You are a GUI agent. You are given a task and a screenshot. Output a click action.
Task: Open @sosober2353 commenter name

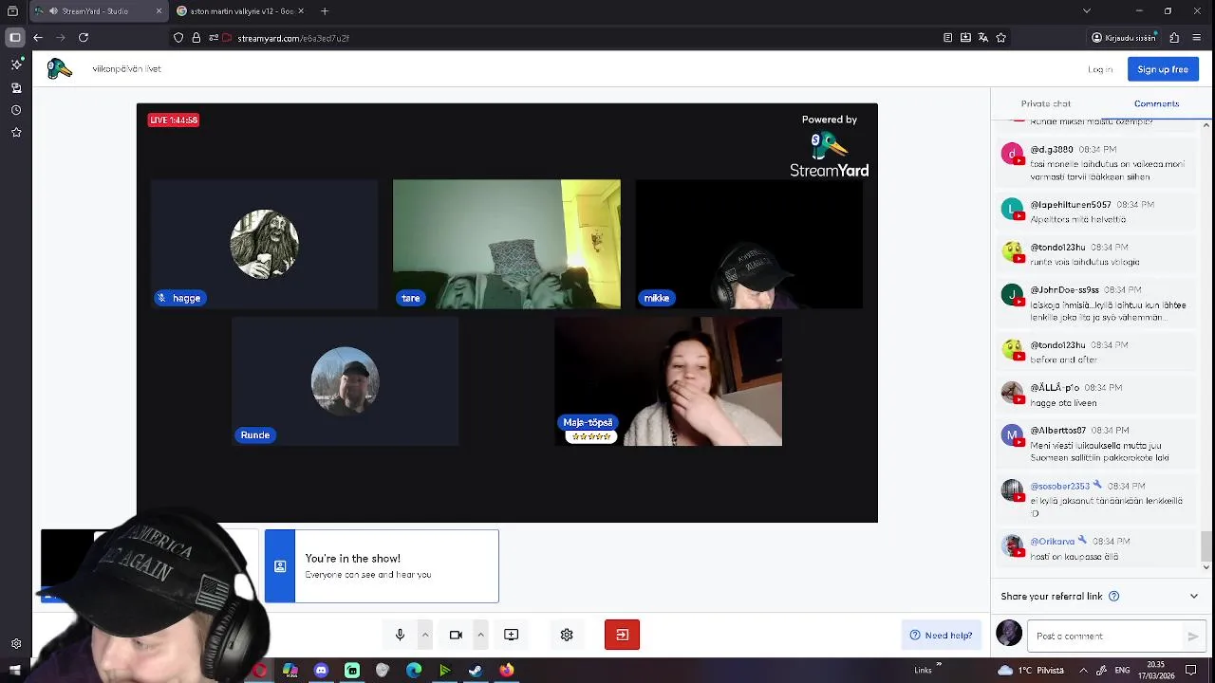click(1060, 487)
